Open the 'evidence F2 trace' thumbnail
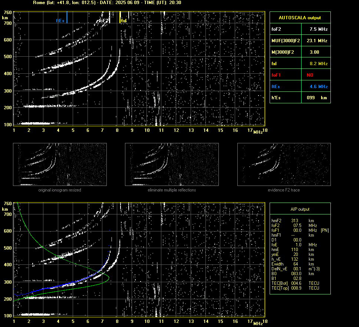Image resolution: width=359 pixels, height=327 pixels. (284, 164)
